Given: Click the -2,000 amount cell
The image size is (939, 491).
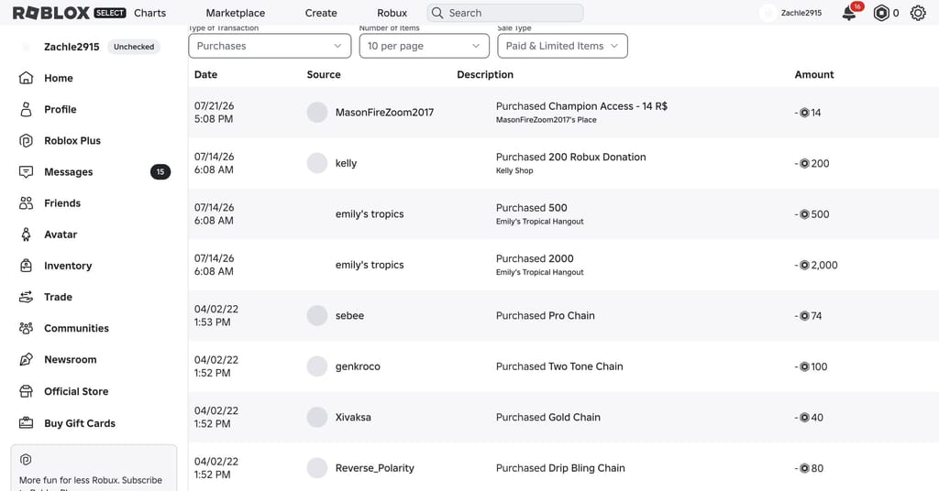Looking at the screenshot, I should pos(816,265).
